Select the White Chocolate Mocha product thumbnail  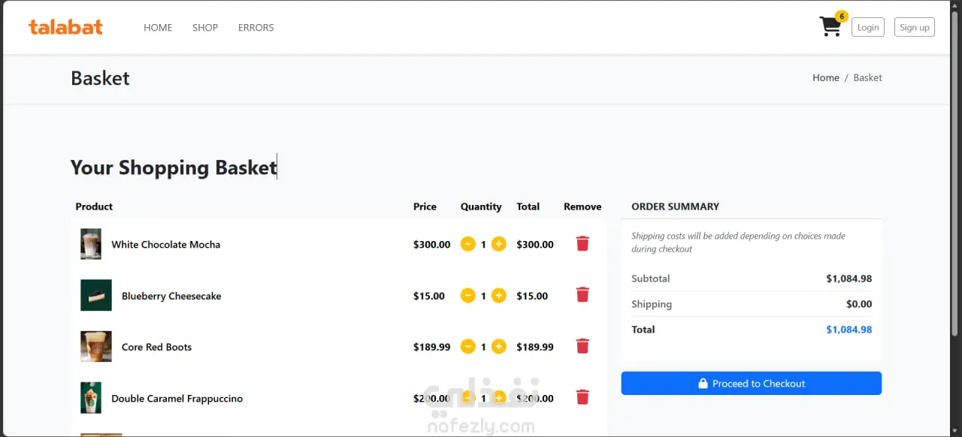pyautogui.click(x=91, y=244)
